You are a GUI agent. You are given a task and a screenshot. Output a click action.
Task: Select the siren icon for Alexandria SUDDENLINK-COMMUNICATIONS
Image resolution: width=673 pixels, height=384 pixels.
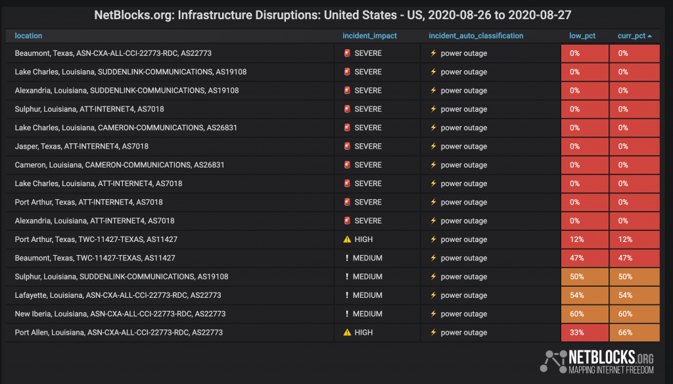coord(347,90)
